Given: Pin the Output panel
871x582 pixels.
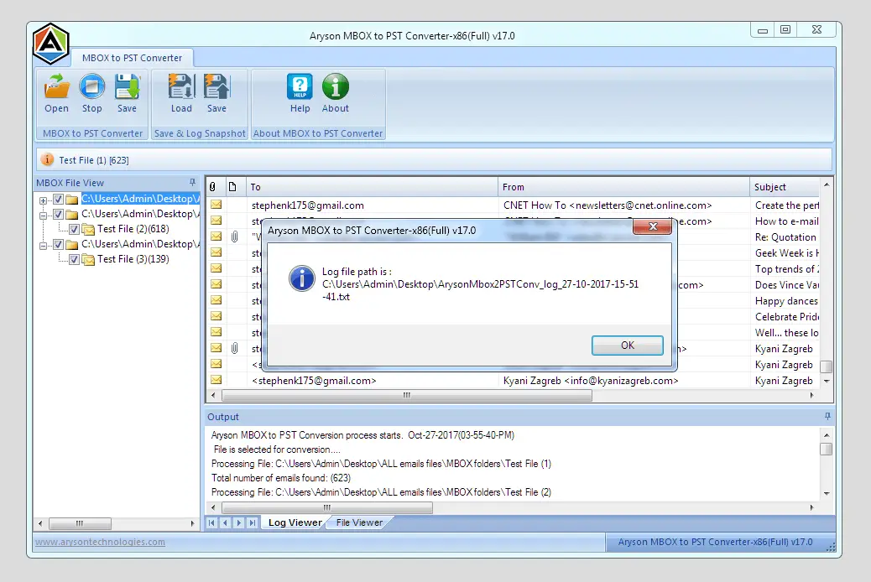Looking at the screenshot, I should tap(827, 416).
